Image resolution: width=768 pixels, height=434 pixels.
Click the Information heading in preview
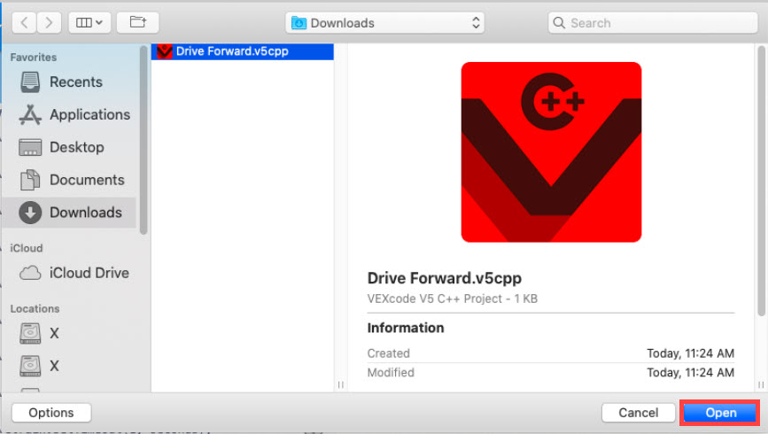(406, 328)
